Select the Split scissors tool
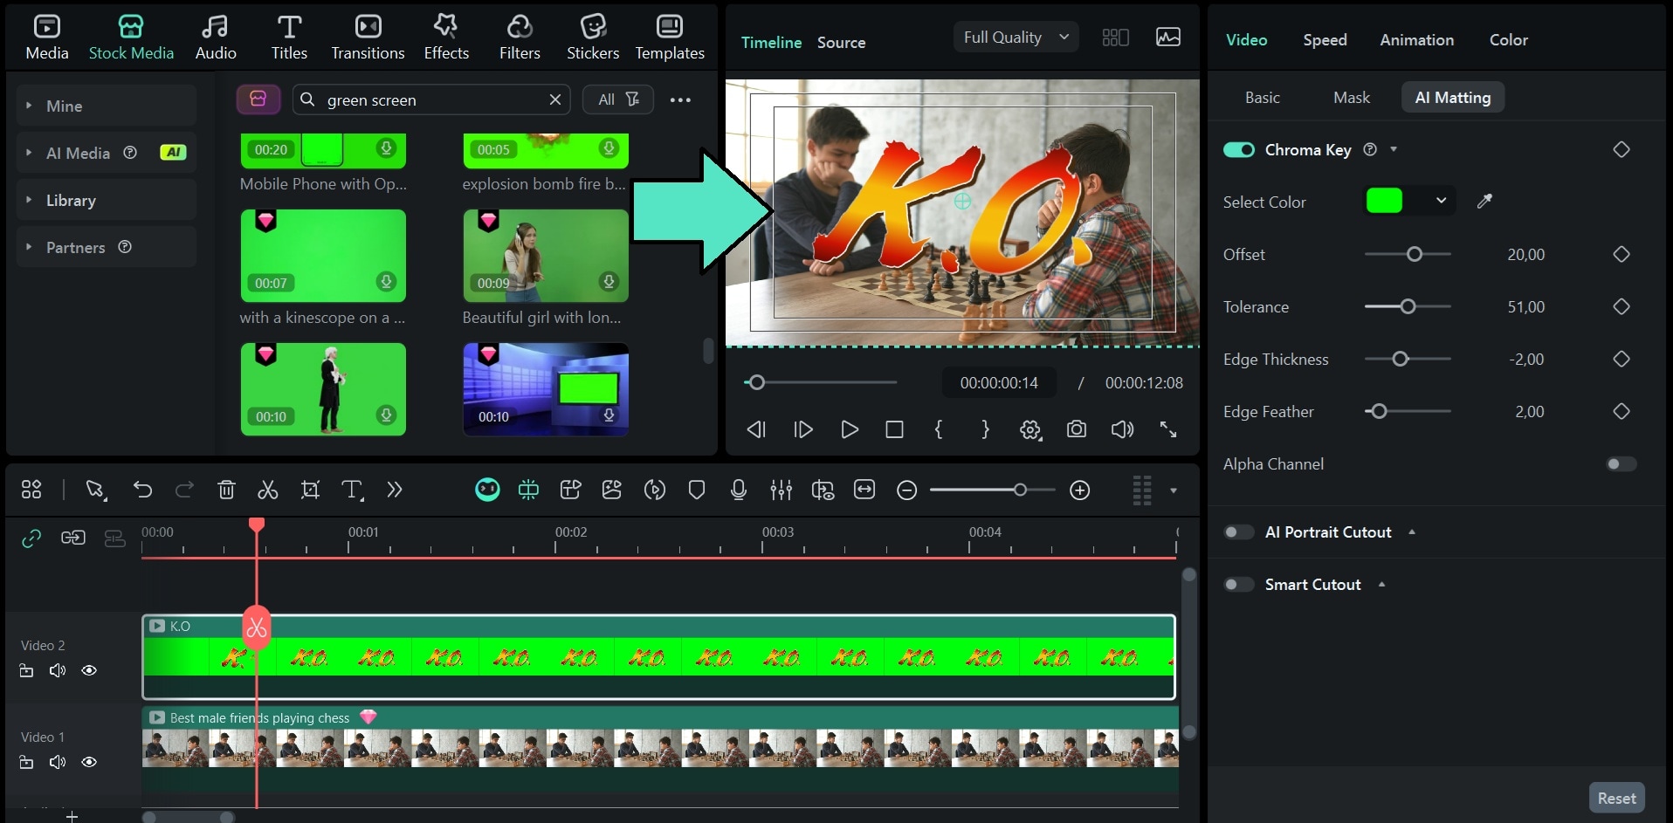The image size is (1673, 823). coord(267,490)
